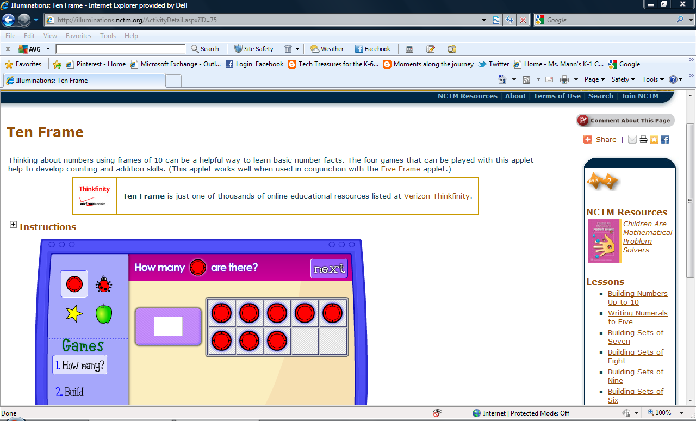Click the Weather toolbar icon
Image resolution: width=696 pixels, height=421 pixels.
(x=327, y=48)
